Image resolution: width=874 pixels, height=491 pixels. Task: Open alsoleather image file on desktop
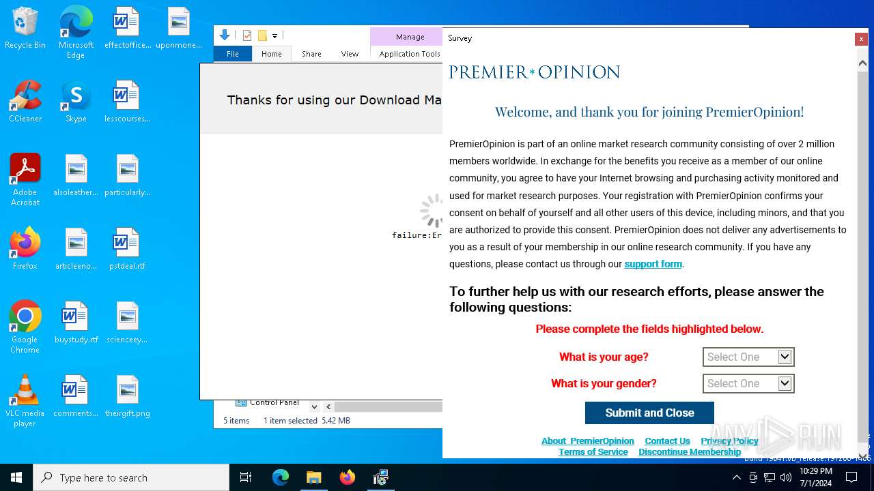tap(76, 176)
